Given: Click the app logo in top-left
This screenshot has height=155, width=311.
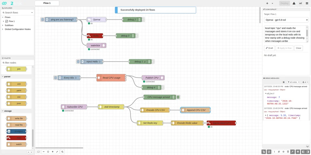Looking at the screenshot, I should pyautogui.click(x=4, y=3).
